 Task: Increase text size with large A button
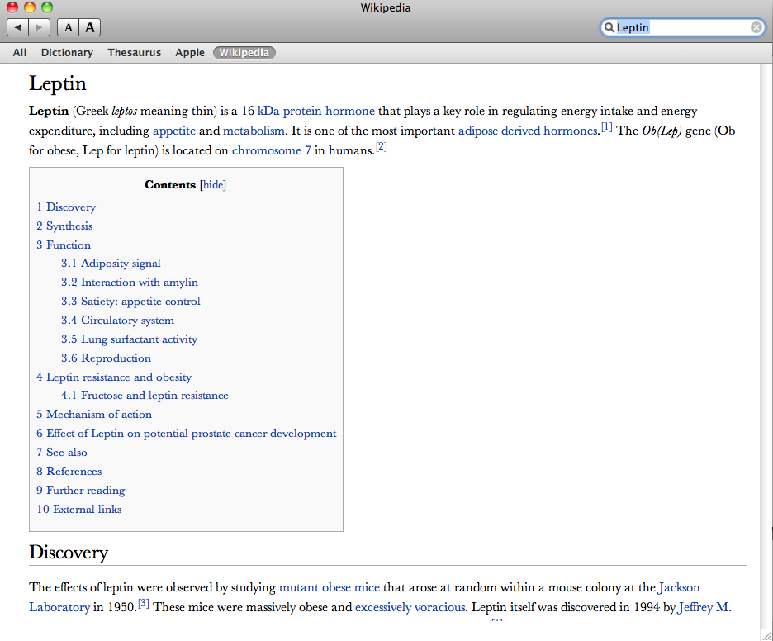click(90, 27)
